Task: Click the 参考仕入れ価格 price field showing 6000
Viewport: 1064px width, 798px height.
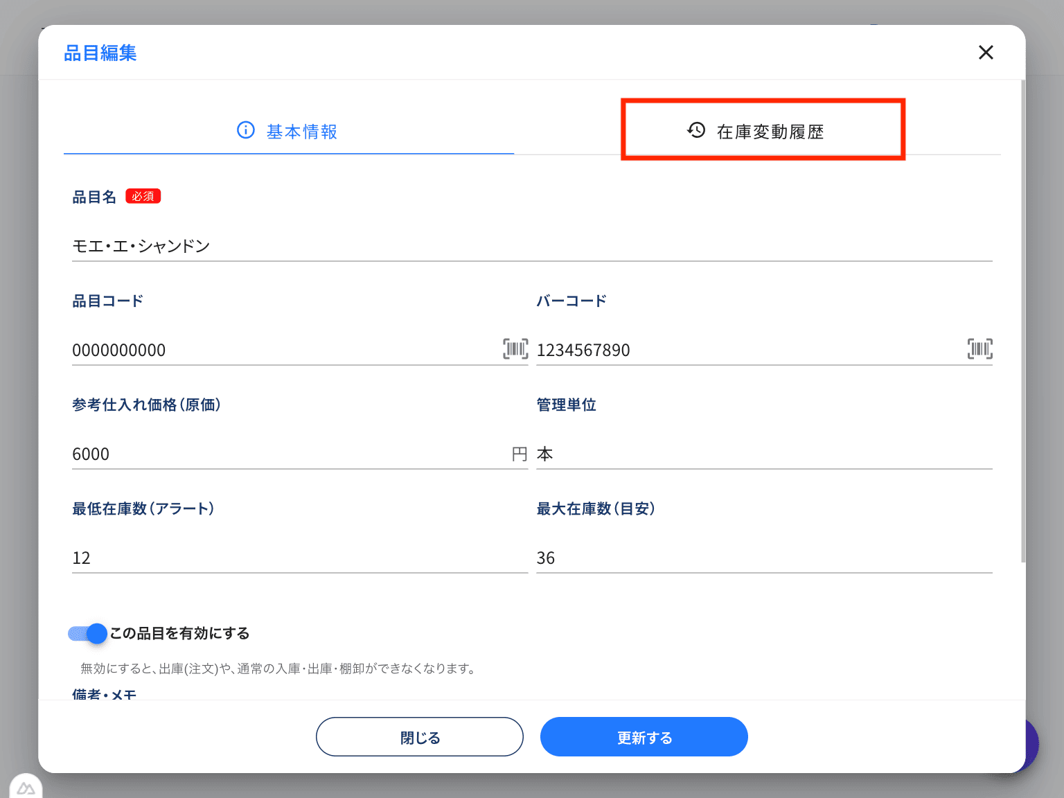Action: pyautogui.click(x=277, y=454)
